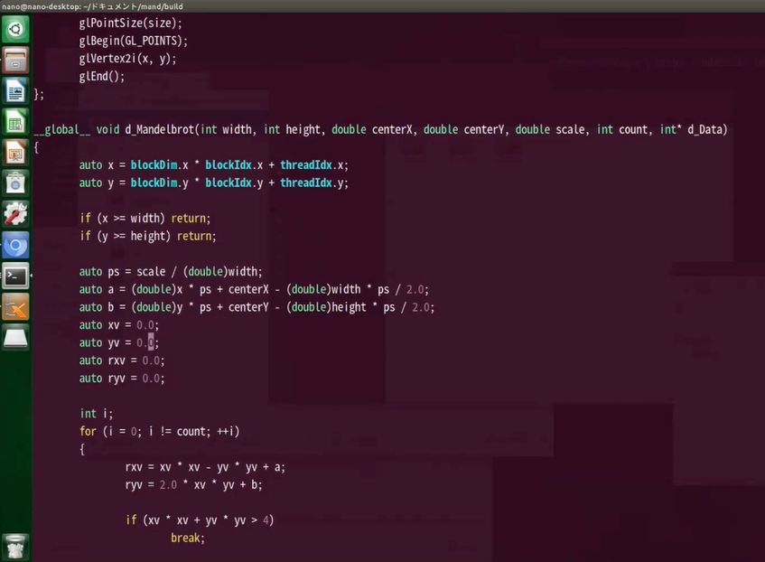
Task: Open LibreOffice Writer from launcher
Action: [15, 90]
